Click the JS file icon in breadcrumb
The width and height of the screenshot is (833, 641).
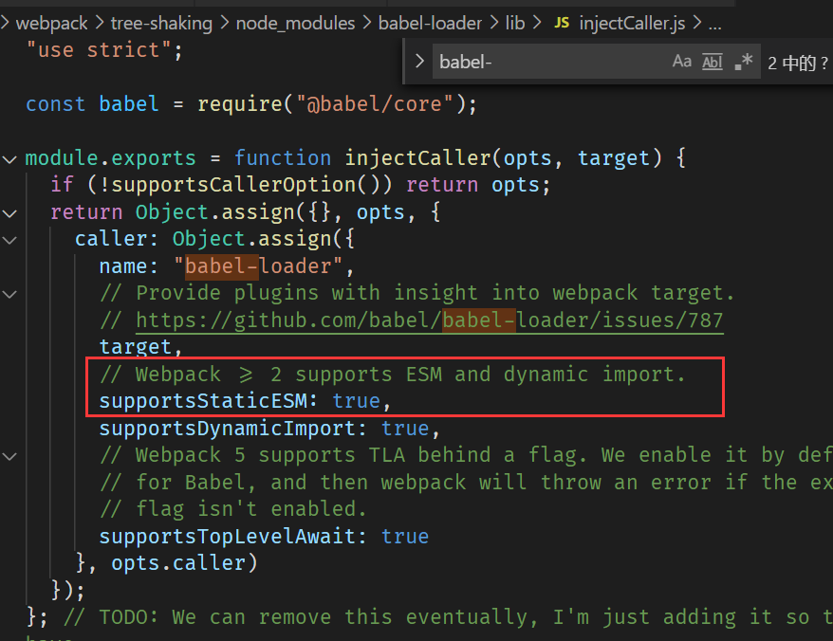(562, 23)
